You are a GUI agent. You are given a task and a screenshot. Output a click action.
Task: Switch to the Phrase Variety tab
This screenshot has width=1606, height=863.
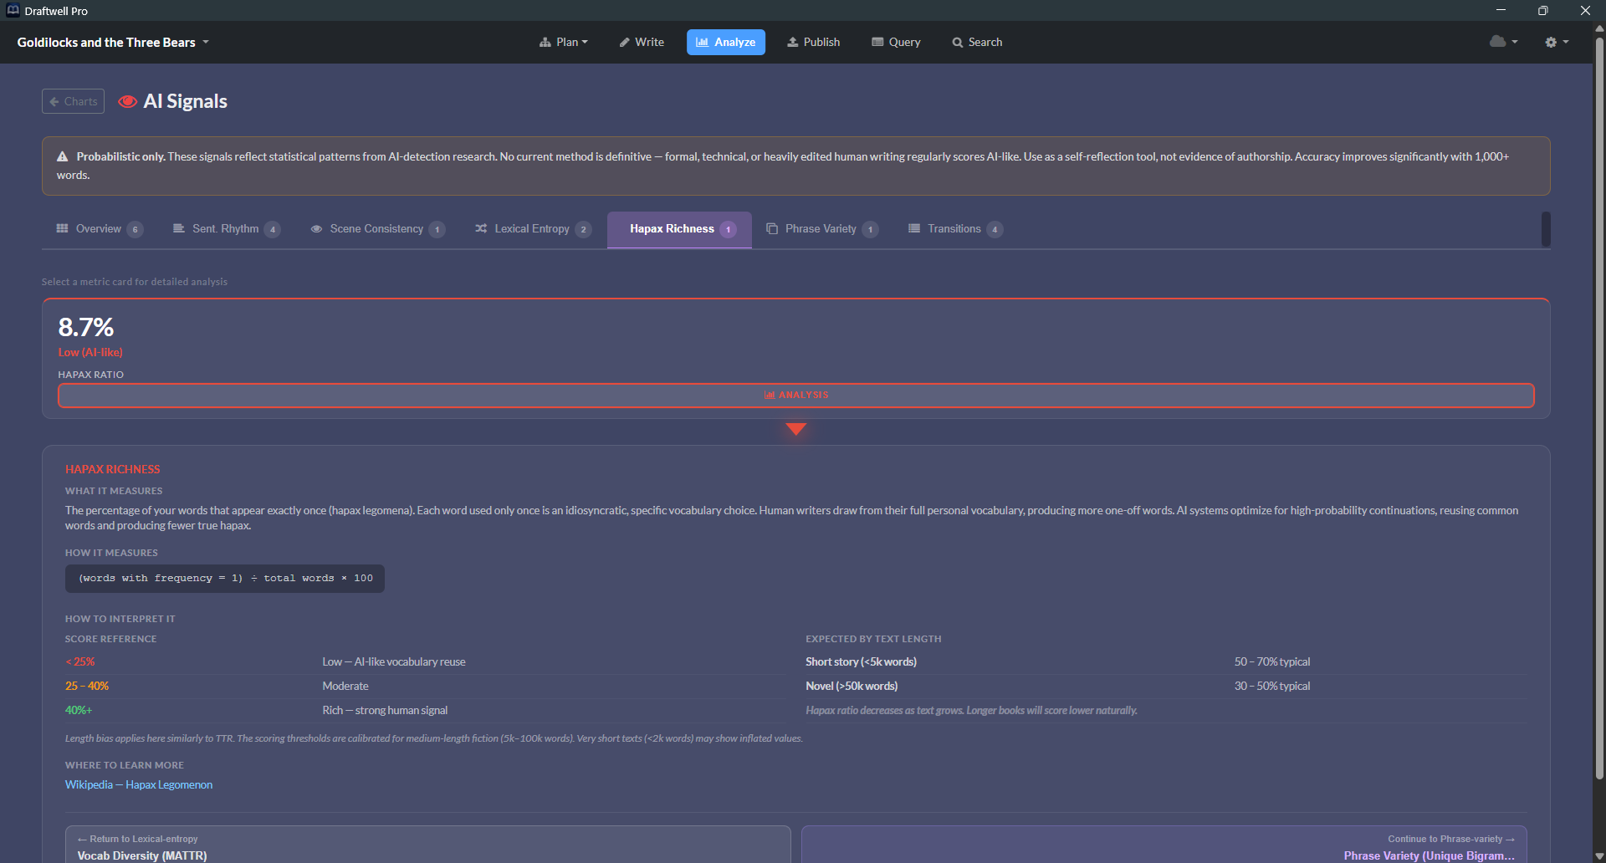tap(822, 229)
